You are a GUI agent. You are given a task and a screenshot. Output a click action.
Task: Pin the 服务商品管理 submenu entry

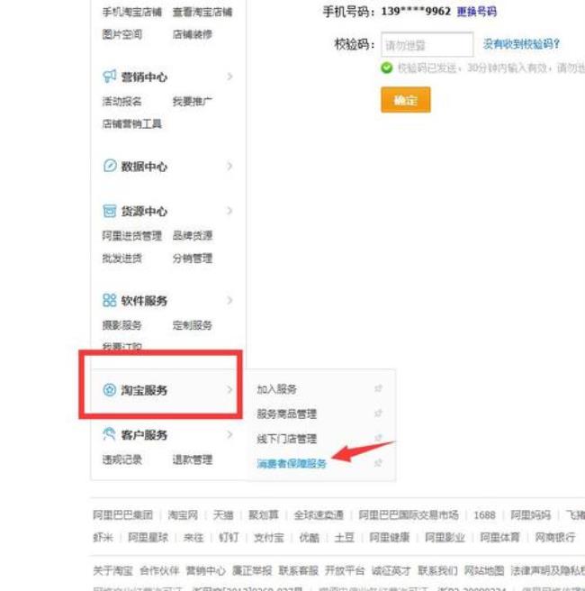378,414
